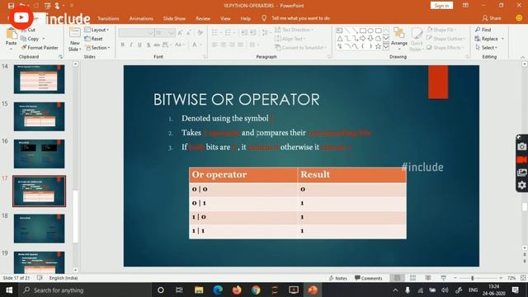
Task: Open the Review tab
Action: coord(203,18)
